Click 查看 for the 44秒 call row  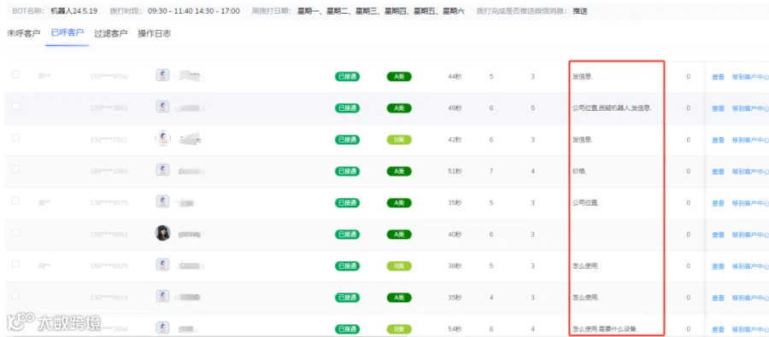pyautogui.click(x=718, y=77)
